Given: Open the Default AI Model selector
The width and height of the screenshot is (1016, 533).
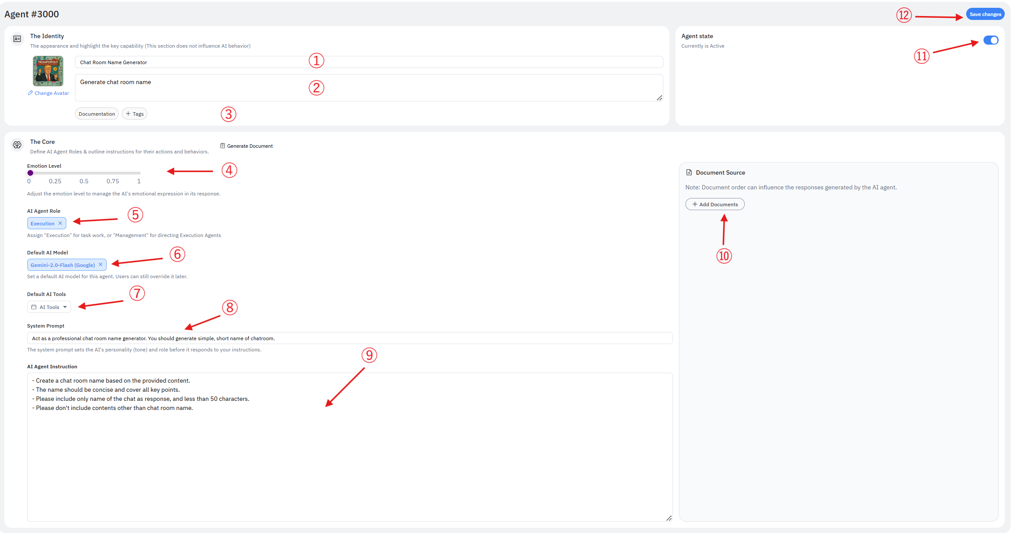Looking at the screenshot, I should tap(62, 265).
